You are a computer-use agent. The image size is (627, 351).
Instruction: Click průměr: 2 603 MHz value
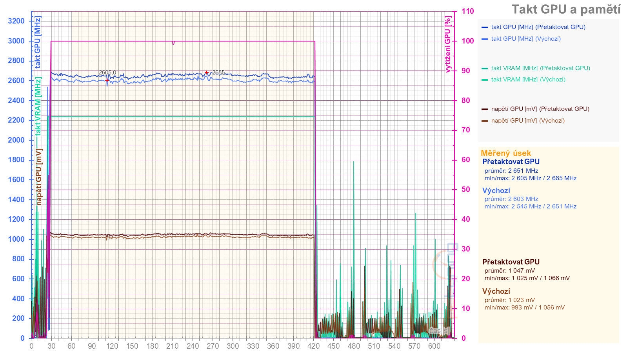511,199
